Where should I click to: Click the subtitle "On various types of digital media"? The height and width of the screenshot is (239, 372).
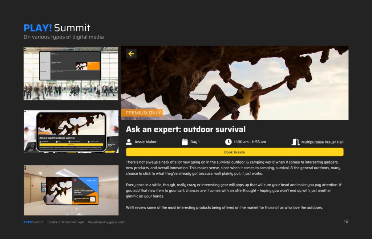pos(64,37)
